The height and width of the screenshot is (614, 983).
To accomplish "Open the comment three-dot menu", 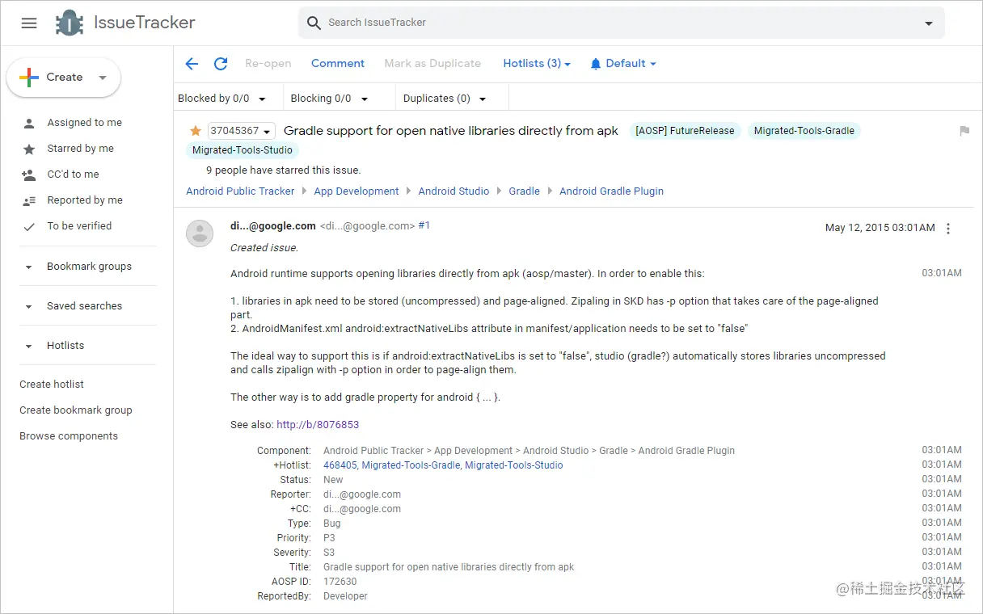I will [x=948, y=229].
